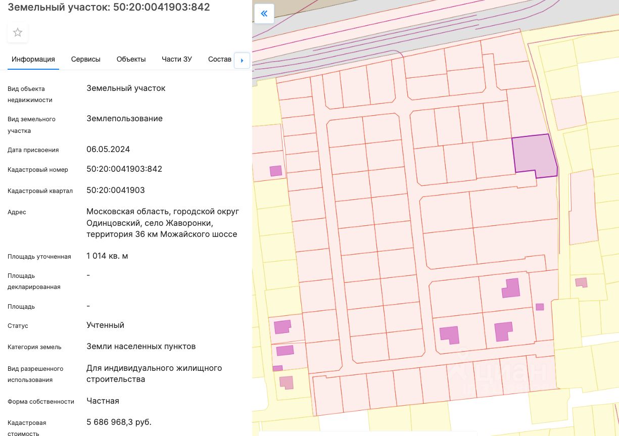
Task: Collapse the info panel with double-chevron button
Action: tap(264, 14)
